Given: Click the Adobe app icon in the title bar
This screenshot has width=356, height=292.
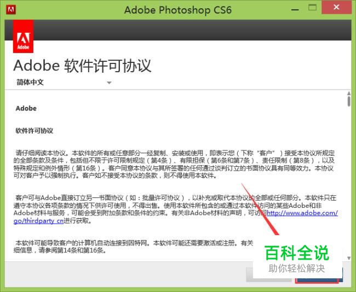Looking at the screenshot, I should point(11,10).
